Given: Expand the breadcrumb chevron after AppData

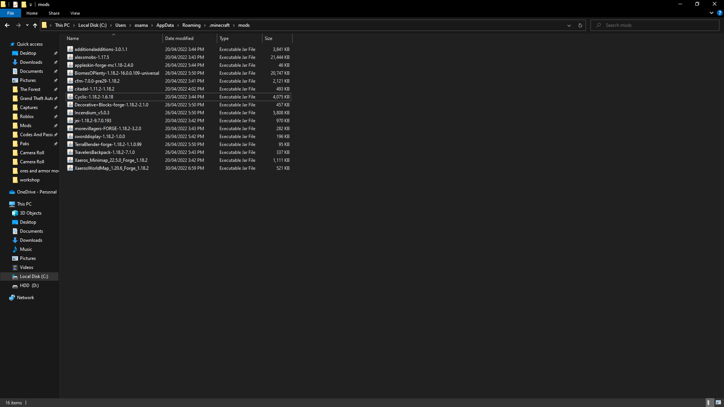Looking at the screenshot, I should tap(178, 25).
